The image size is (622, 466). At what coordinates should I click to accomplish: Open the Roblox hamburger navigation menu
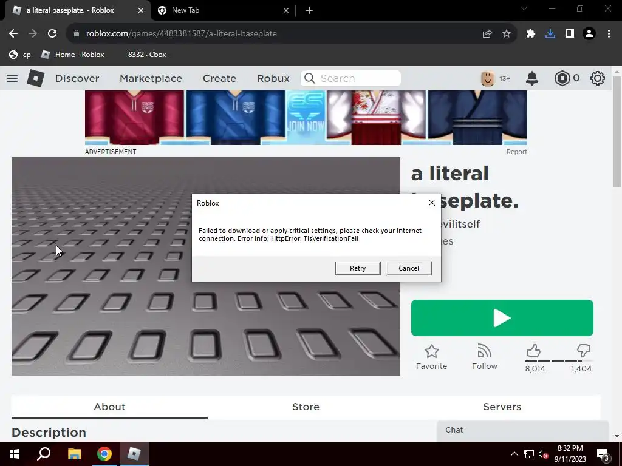coord(12,78)
